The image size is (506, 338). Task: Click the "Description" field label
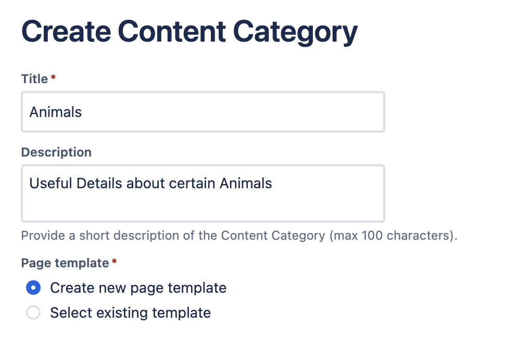(56, 152)
